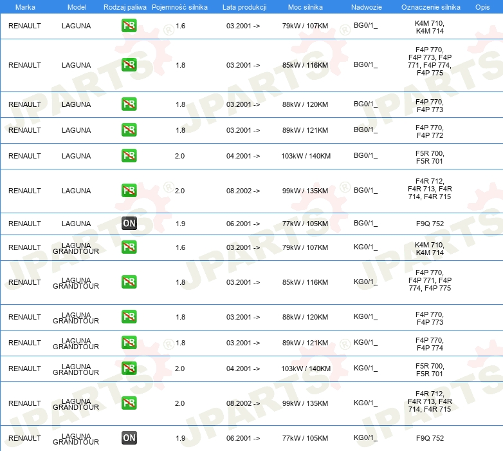Click the Rodzaj paliwa column header
Viewport: 503px width, 451px height.
125,6
